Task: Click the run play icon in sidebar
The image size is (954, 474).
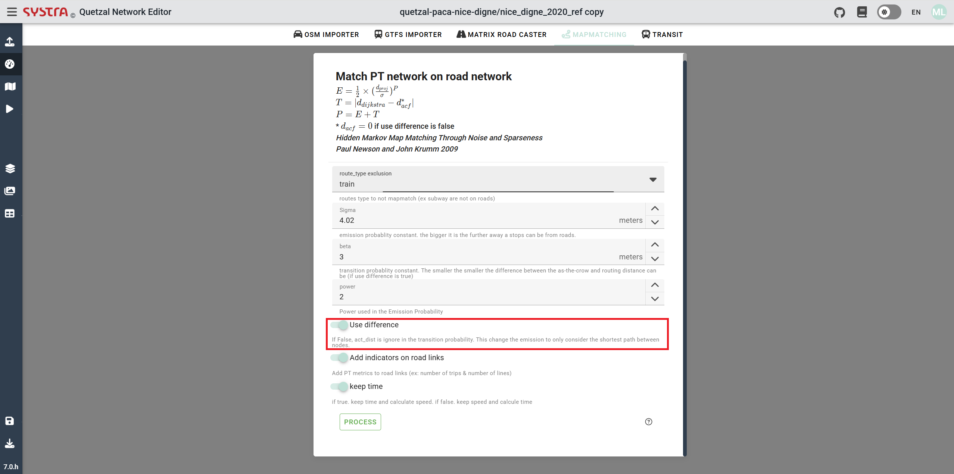Action: point(10,109)
